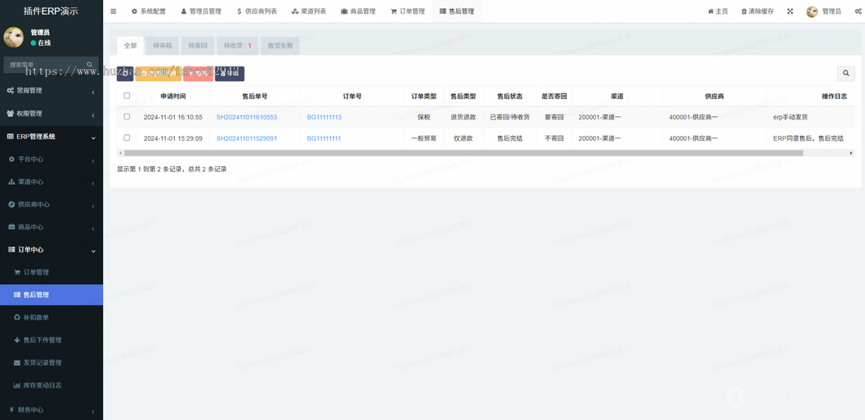This screenshot has height=420, width=865.
Task: Click the 已寄回/待收货 status cell
Action: 510,117
